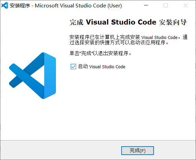Click the 安装向导 characters in the heading
The image size is (196, 160).
click(x=173, y=22)
